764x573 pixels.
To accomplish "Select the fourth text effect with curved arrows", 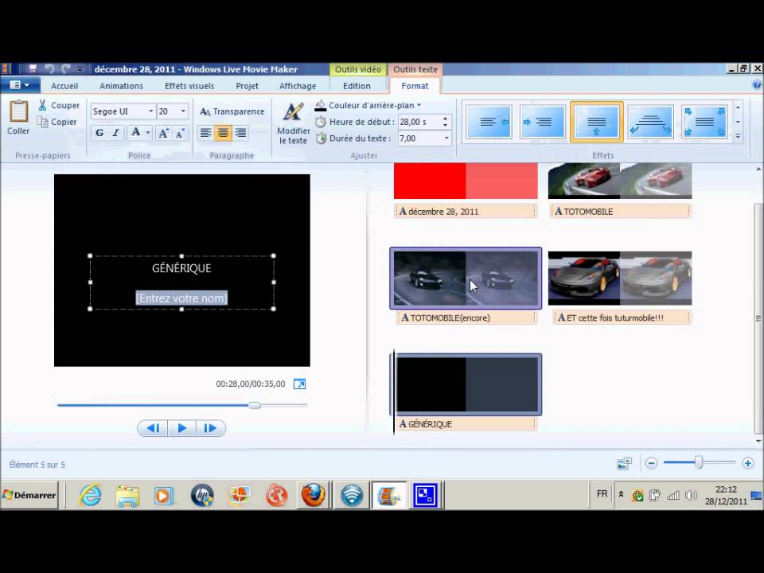I will click(x=650, y=122).
